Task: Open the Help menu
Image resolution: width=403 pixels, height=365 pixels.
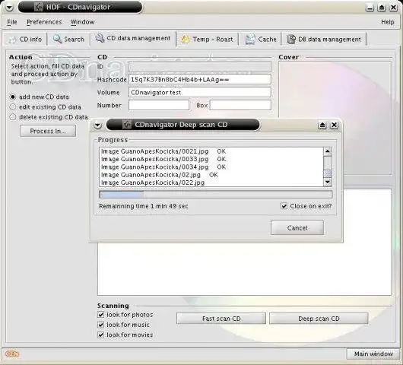Action: click(388, 22)
